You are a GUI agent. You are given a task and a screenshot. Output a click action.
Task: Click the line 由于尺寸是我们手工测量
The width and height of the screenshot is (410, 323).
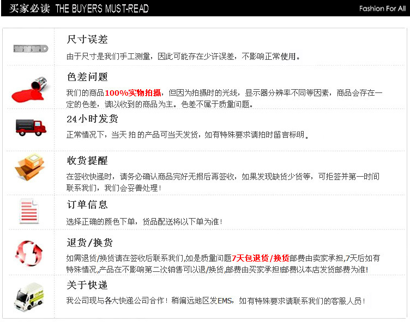click(183, 57)
